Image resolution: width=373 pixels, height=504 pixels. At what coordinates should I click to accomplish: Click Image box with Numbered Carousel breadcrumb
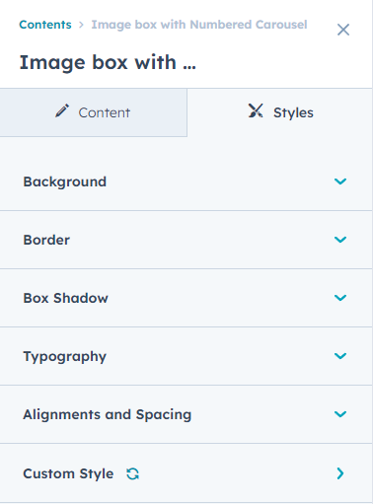pyautogui.click(x=199, y=25)
